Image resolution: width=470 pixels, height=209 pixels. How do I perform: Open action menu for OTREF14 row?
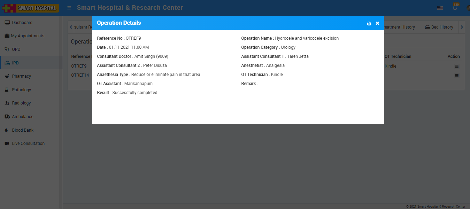(457, 76)
